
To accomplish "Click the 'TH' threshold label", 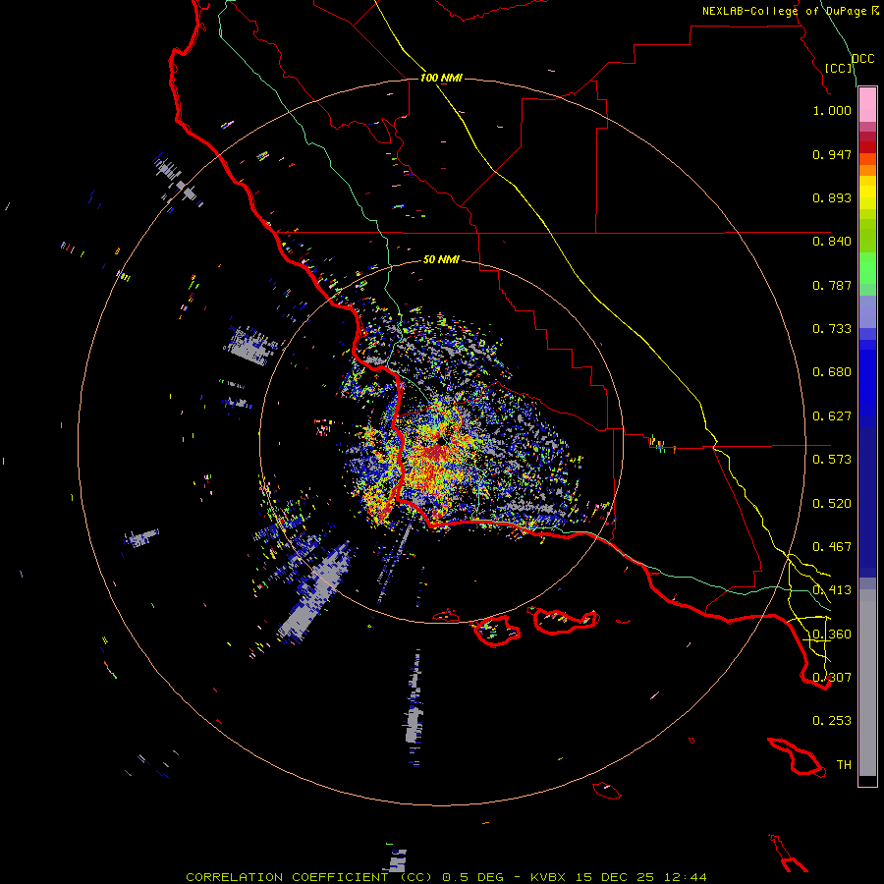I will tap(844, 765).
